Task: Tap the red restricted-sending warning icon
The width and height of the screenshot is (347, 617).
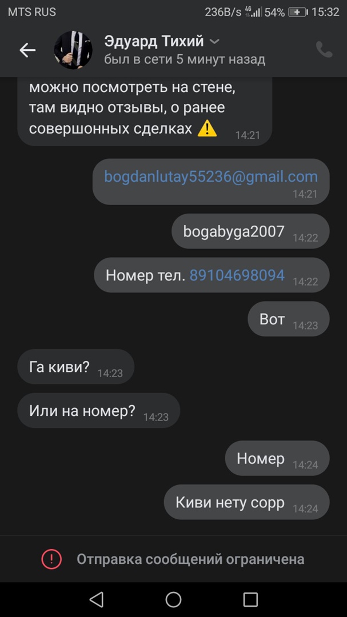Action: click(51, 559)
